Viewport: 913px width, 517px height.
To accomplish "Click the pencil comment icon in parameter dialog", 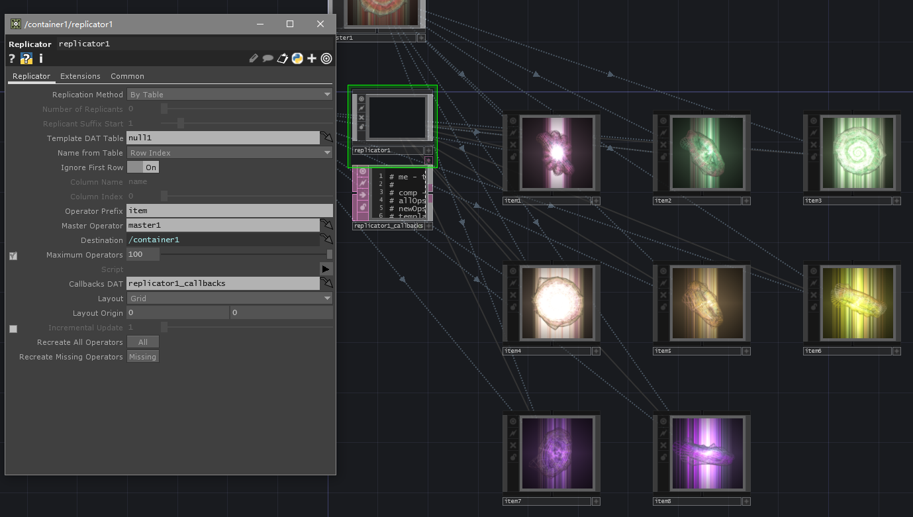I will click(x=254, y=58).
